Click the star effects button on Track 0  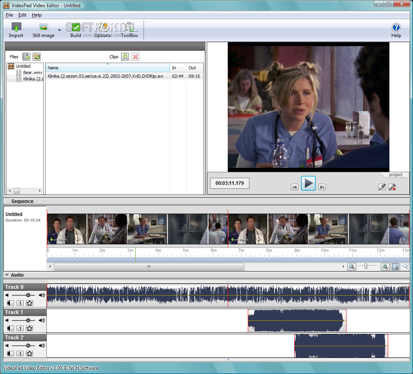(x=29, y=303)
